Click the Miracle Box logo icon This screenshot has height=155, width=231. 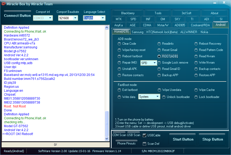coord(3,4)
